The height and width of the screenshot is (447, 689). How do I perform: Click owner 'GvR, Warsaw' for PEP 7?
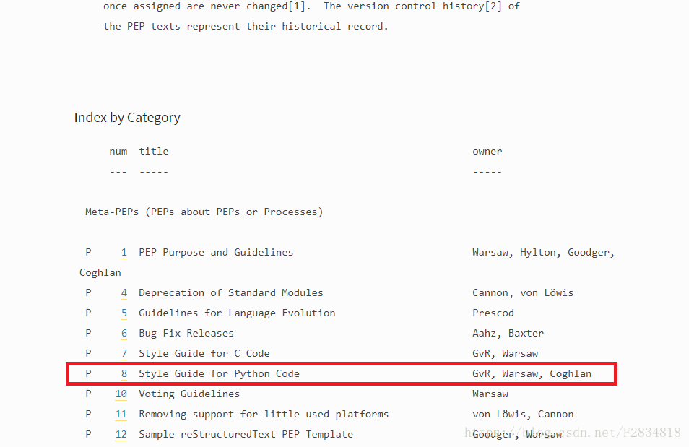pos(505,353)
